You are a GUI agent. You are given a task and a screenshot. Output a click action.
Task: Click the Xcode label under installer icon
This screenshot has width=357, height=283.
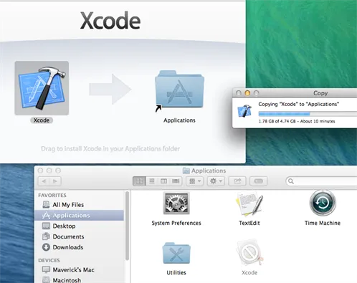pyautogui.click(x=42, y=120)
